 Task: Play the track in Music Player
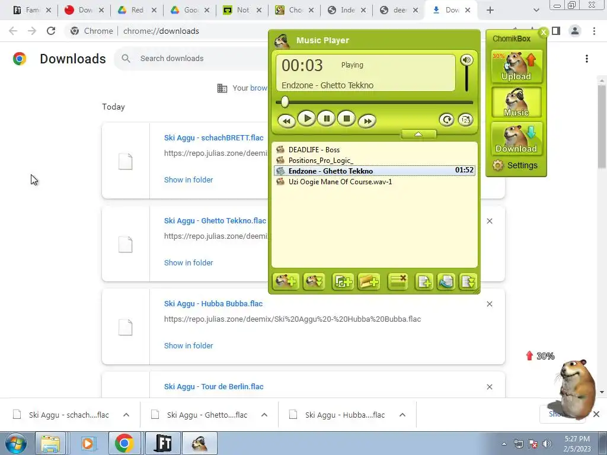(x=307, y=118)
